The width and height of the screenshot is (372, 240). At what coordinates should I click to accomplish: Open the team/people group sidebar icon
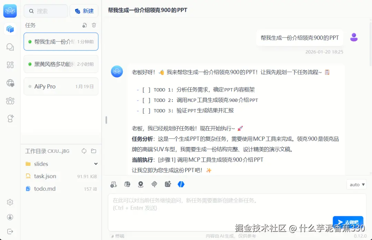(10, 101)
